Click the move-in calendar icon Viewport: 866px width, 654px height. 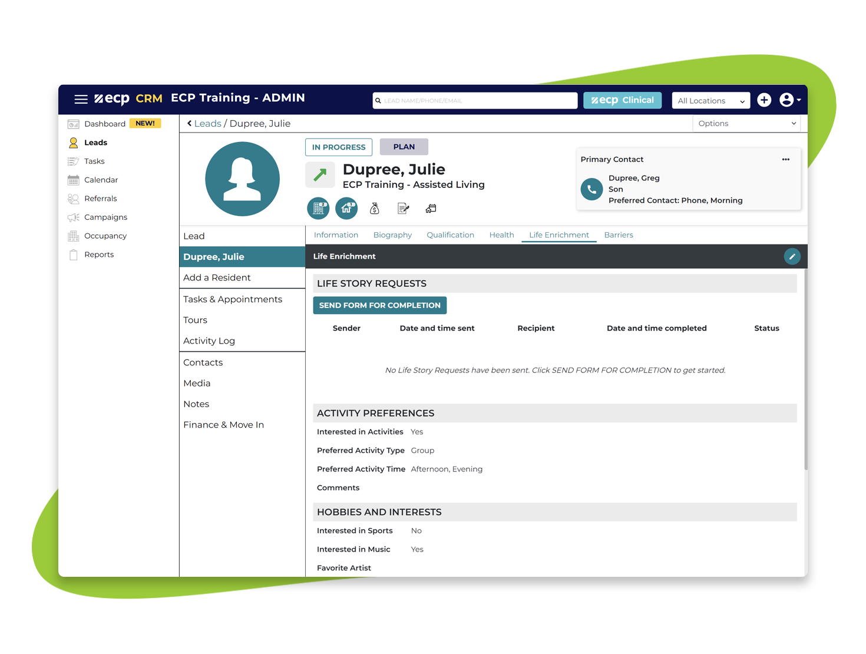pos(431,208)
